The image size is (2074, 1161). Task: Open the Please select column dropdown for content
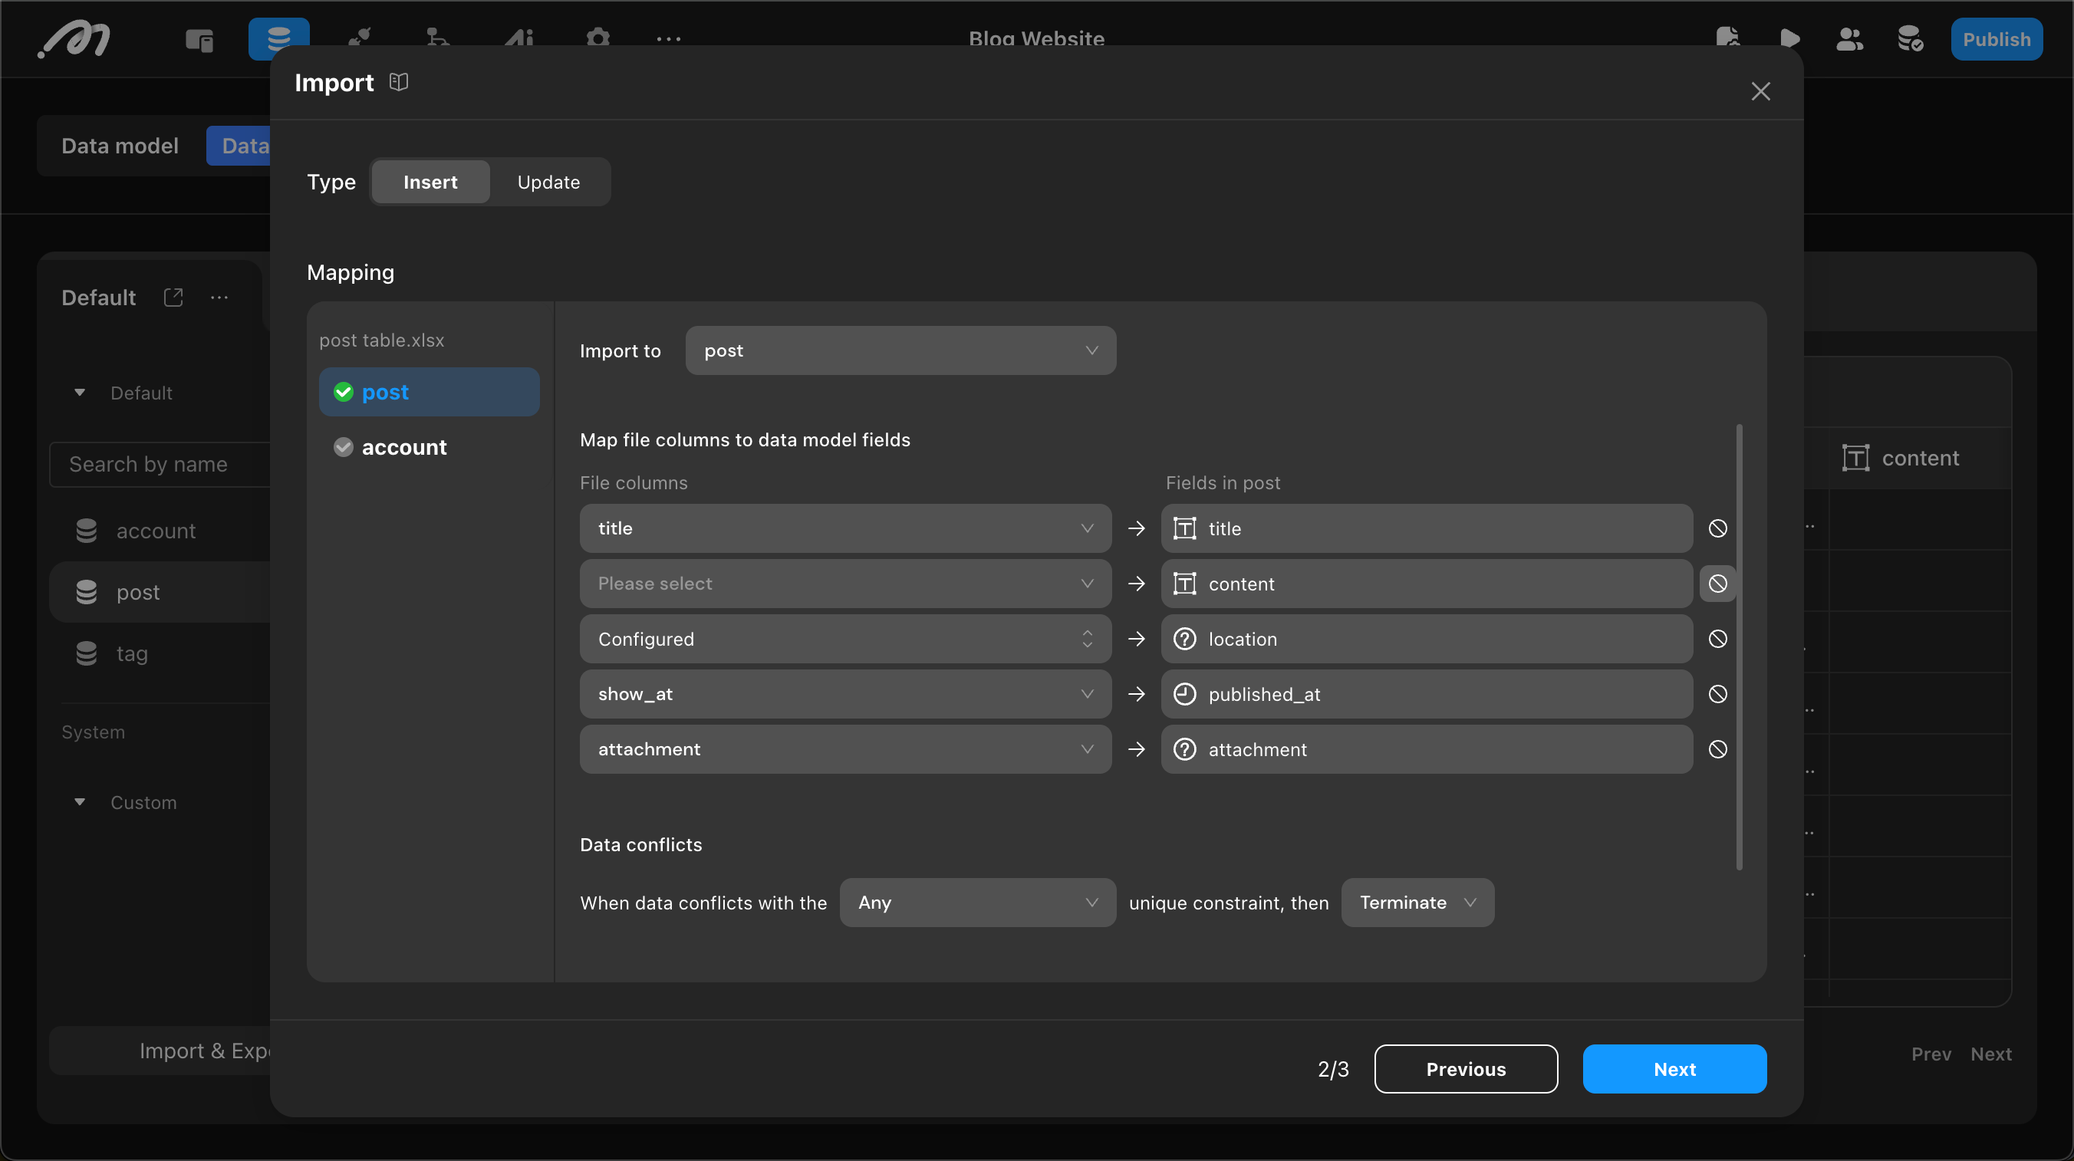[845, 584]
